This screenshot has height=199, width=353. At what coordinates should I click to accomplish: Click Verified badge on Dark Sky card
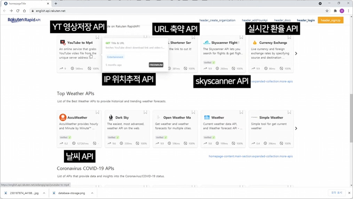click(x=113, y=137)
